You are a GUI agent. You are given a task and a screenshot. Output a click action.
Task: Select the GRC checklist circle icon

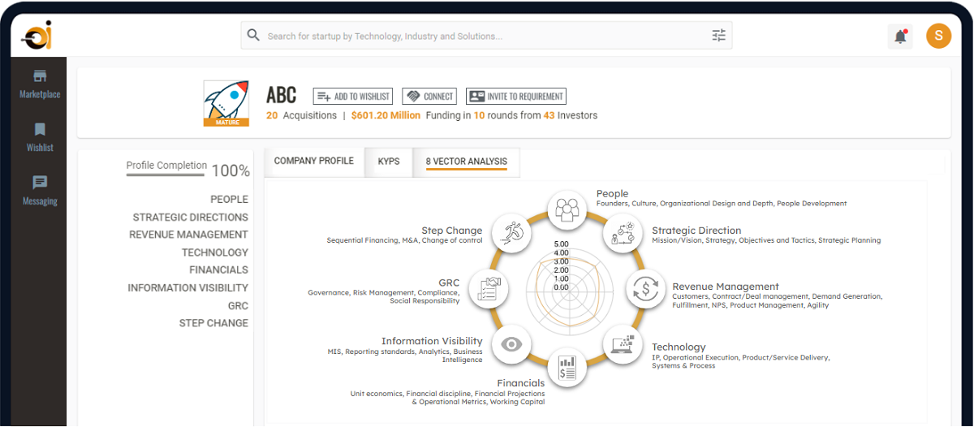coord(489,288)
